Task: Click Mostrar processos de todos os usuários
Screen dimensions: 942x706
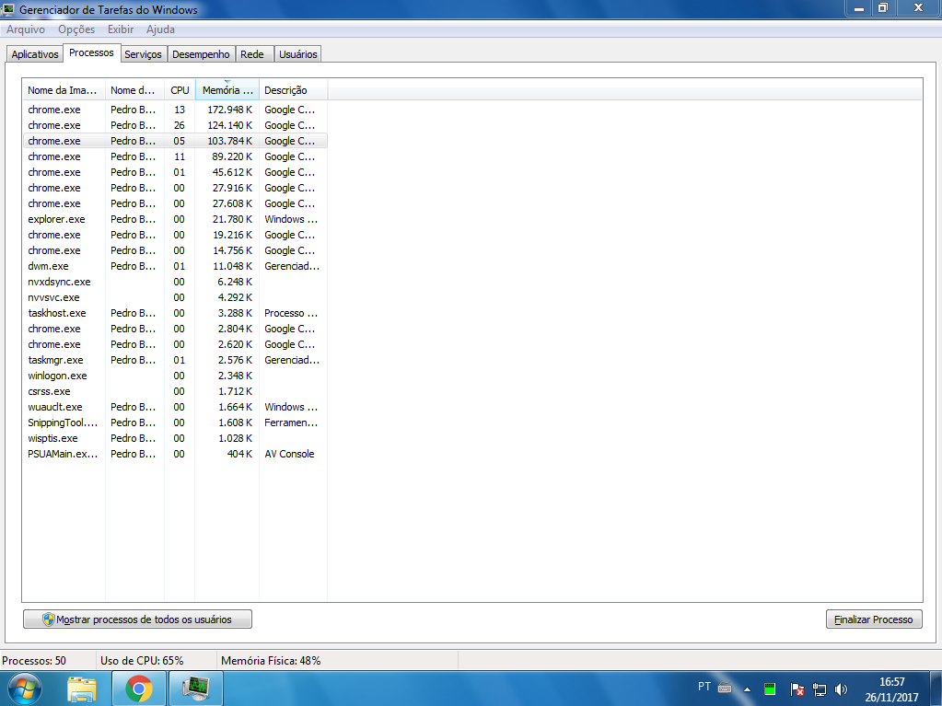Action: [137, 619]
